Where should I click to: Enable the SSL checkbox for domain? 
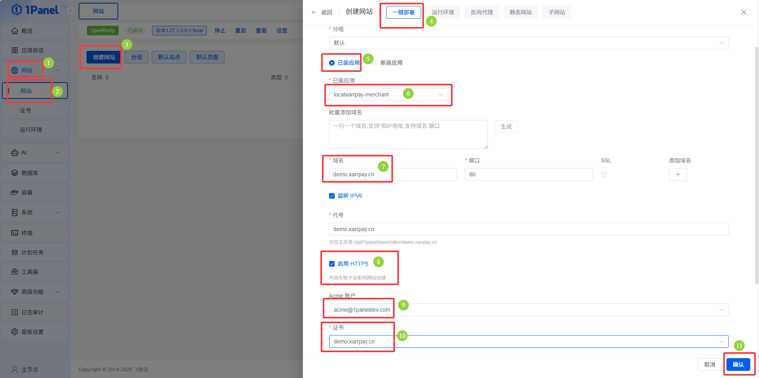[604, 175]
